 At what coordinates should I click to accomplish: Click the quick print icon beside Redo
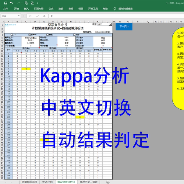point(26,3)
